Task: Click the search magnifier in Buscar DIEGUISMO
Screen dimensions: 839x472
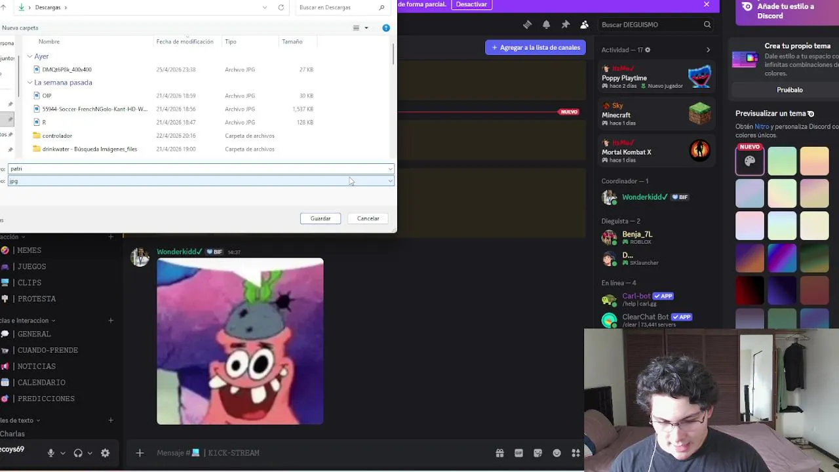Action: 707,24
